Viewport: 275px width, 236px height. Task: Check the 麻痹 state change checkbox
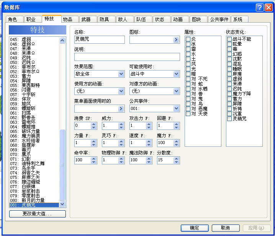(229, 74)
